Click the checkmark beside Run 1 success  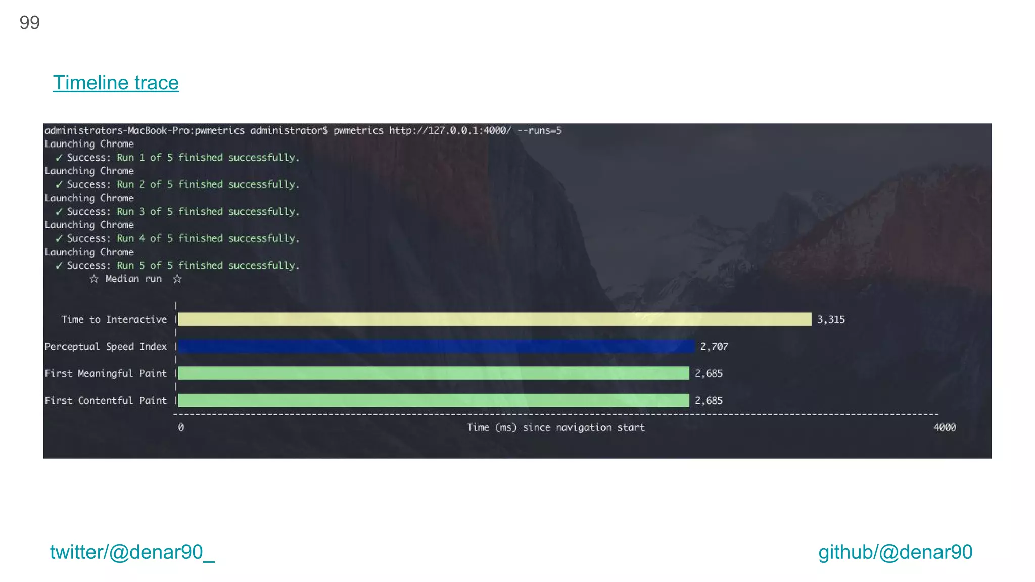pos(59,158)
